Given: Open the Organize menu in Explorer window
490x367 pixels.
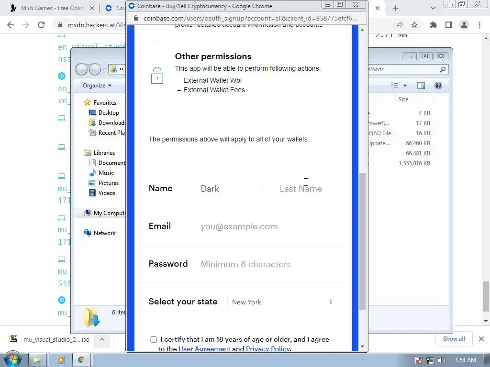Looking at the screenshot, I should point(97,86).
